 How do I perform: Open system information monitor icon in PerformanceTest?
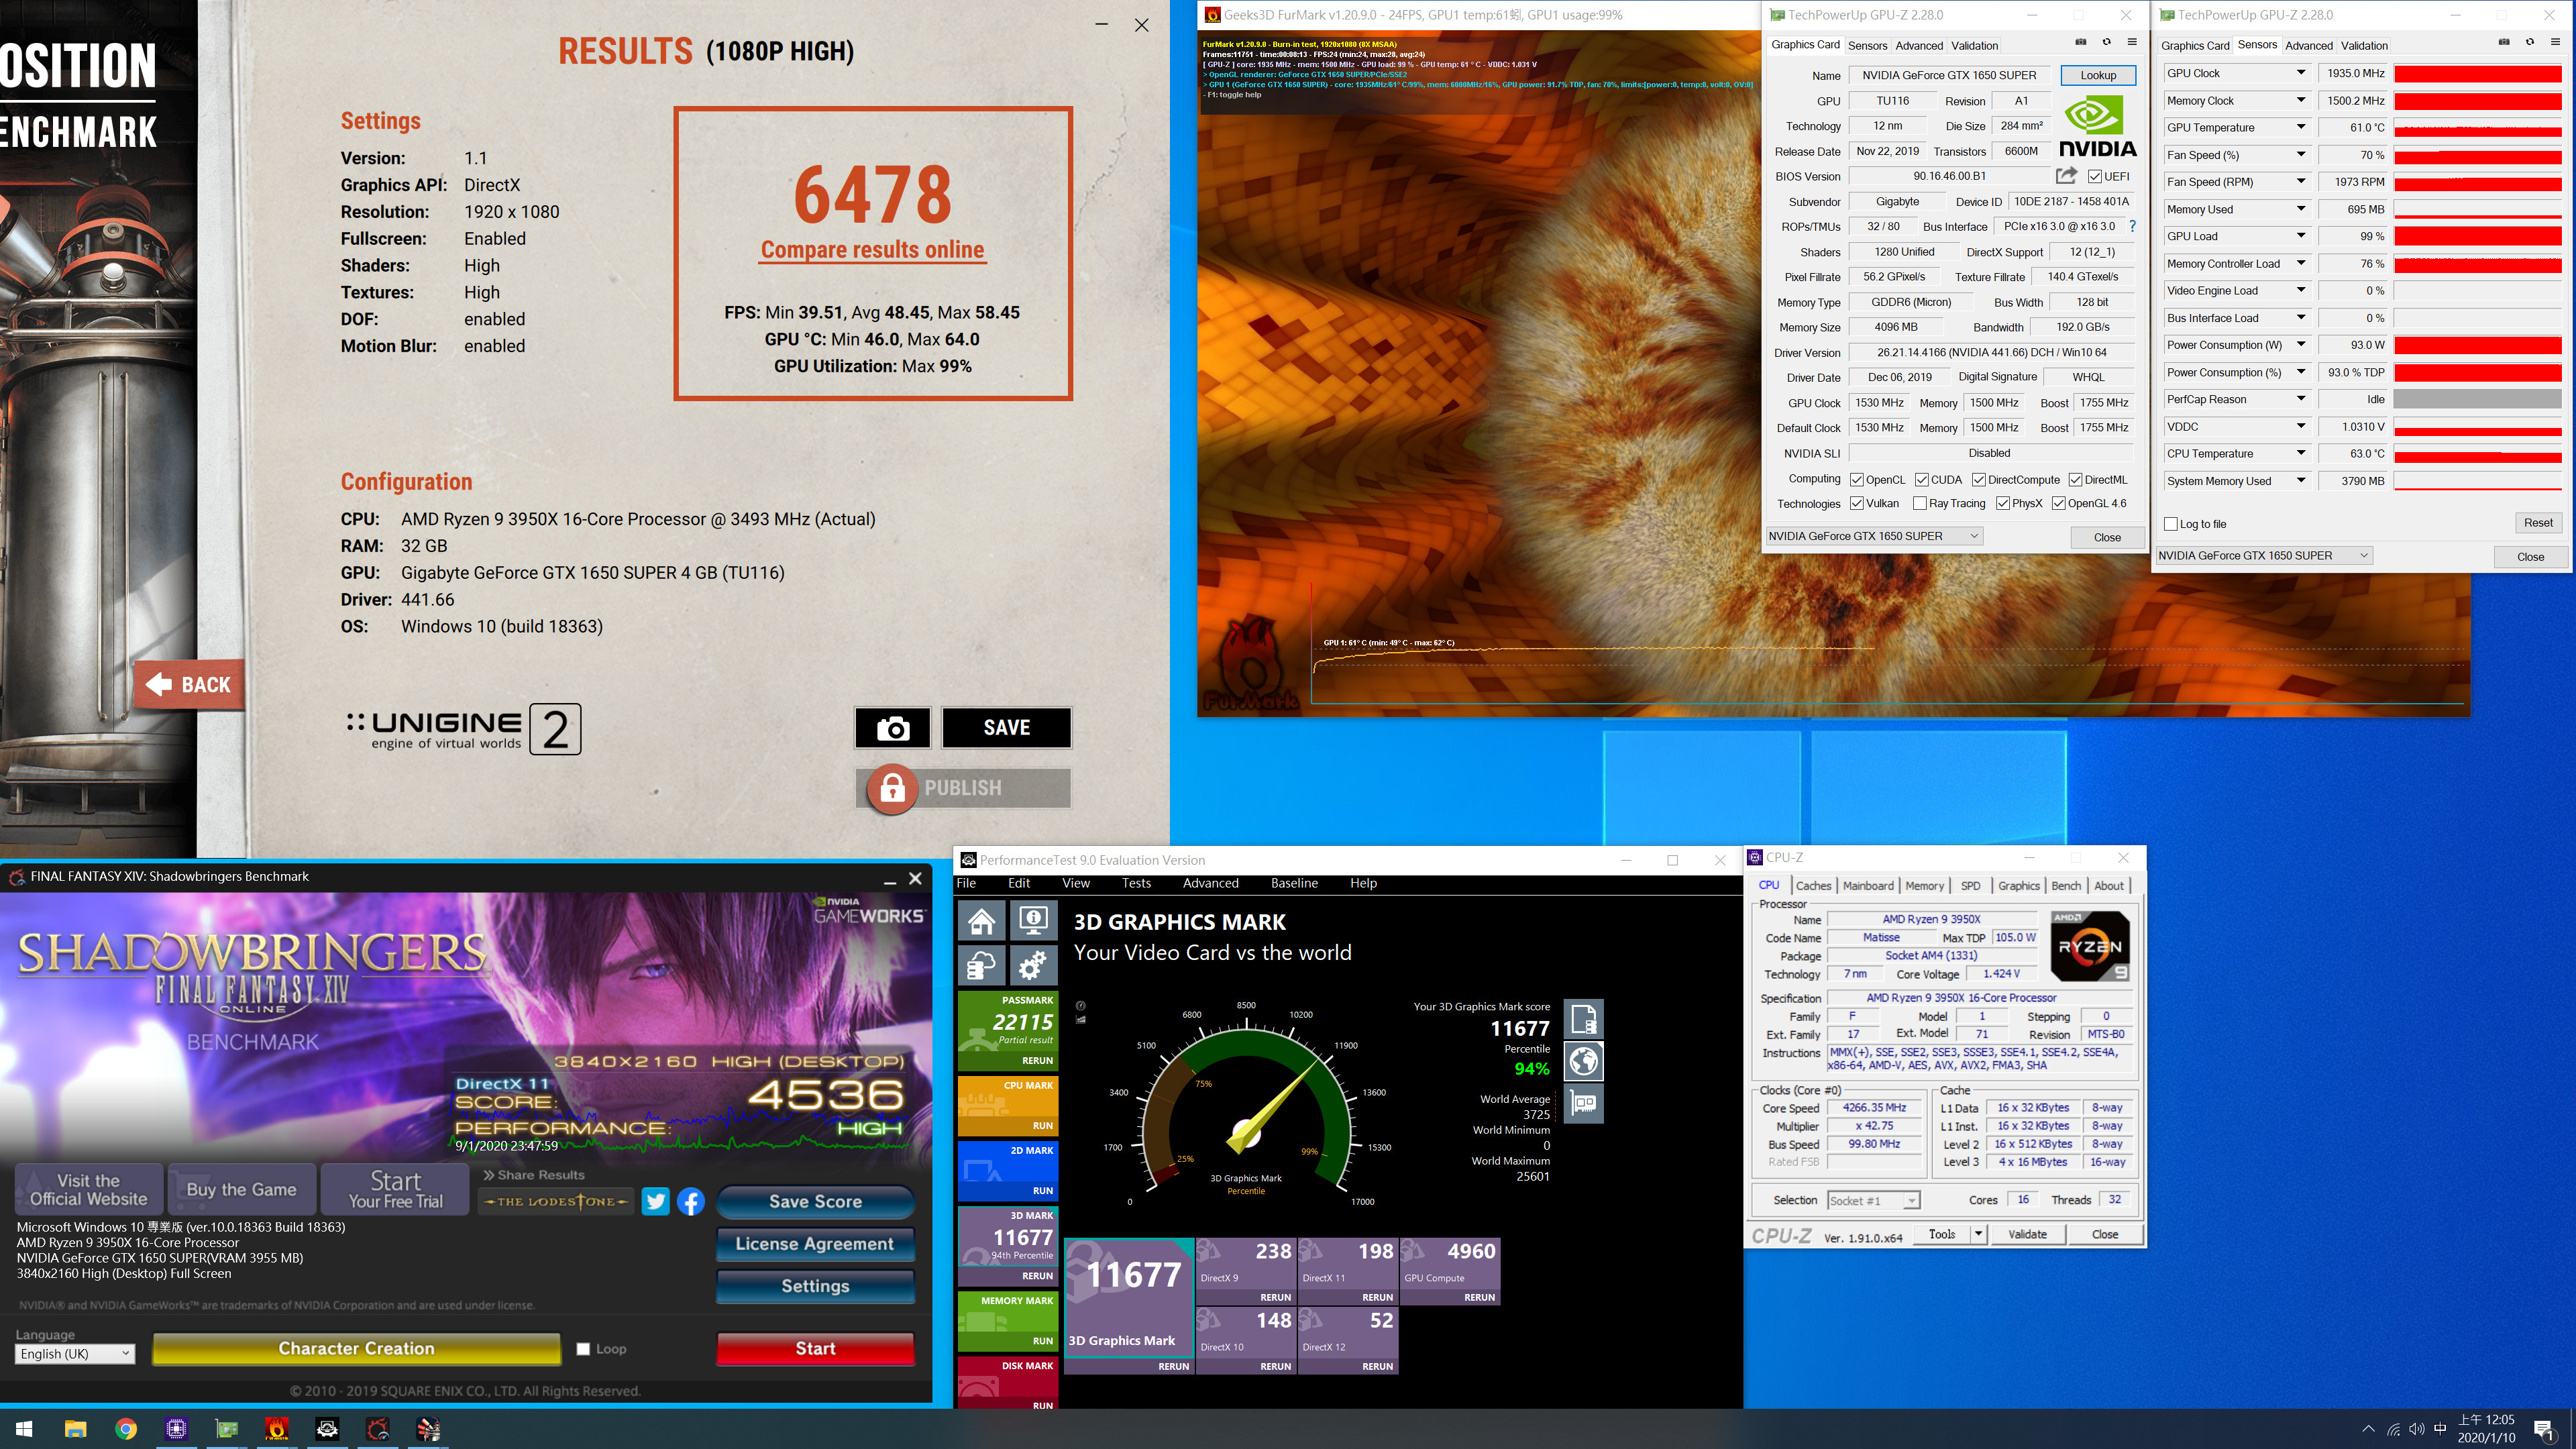[1033, 920]
